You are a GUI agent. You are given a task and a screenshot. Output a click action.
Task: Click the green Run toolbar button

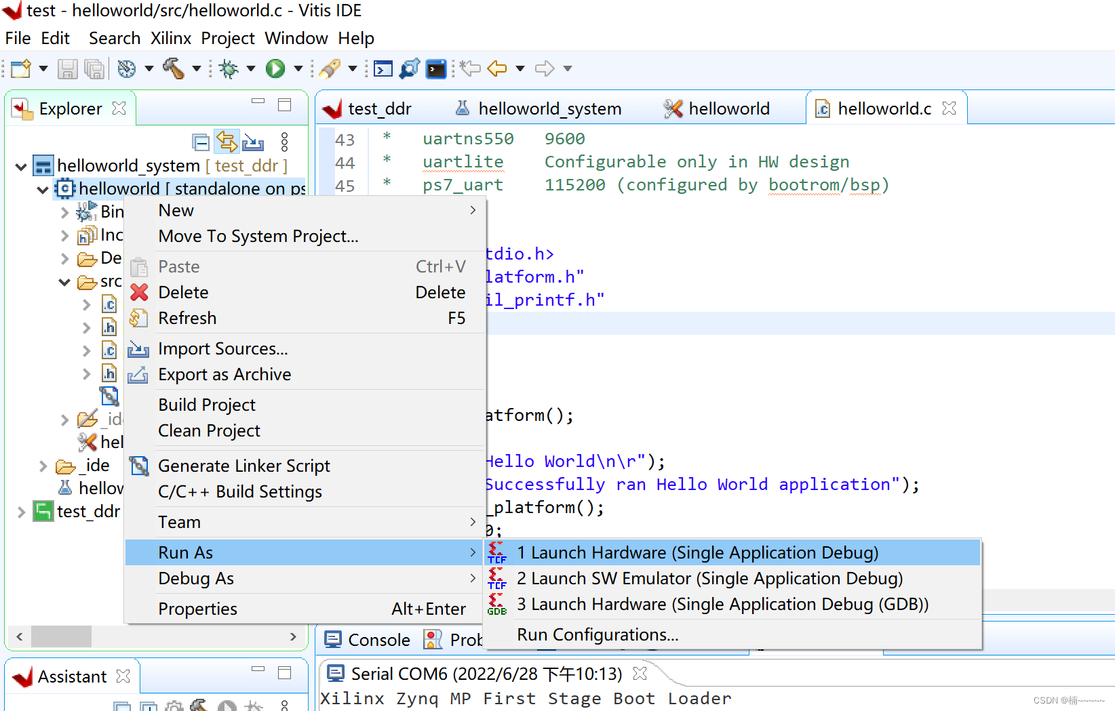coord(275,68)
